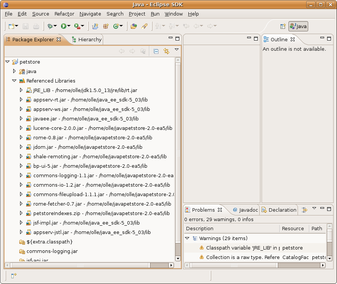
Task: Sort by the Resource column header
Action: (x=294, y=228)
